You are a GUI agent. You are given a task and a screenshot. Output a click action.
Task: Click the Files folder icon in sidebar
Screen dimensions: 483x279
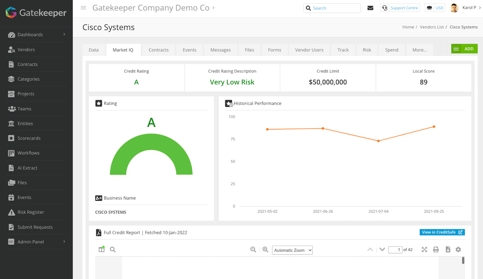point(11,183)
